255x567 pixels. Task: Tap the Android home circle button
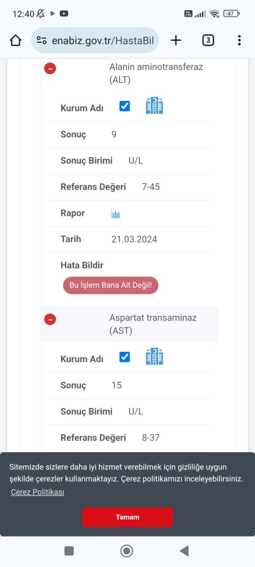127,551
